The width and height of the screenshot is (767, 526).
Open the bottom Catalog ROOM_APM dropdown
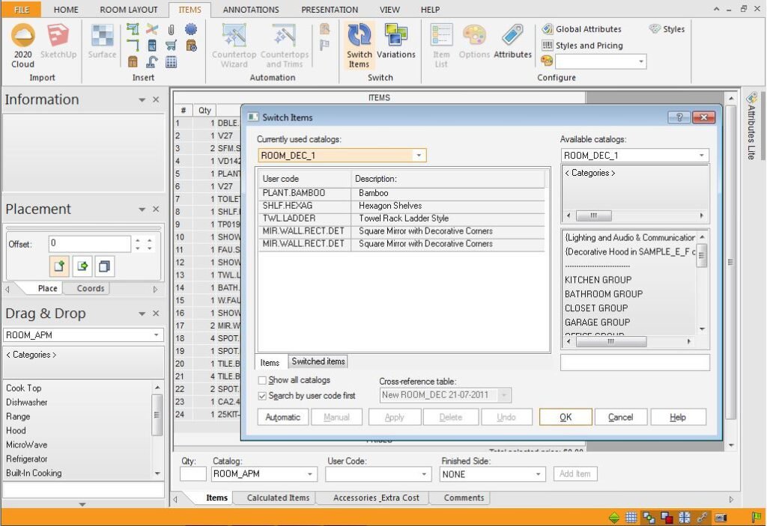(309, 474)
